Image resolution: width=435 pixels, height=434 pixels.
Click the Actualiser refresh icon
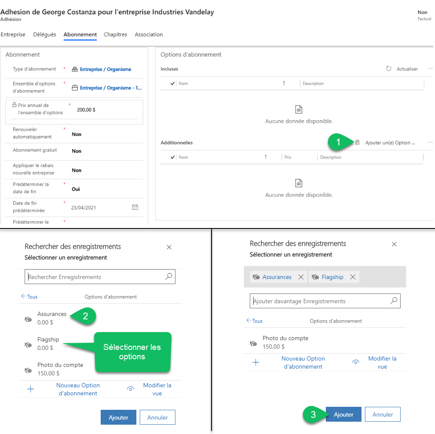(x=389, y=69)
